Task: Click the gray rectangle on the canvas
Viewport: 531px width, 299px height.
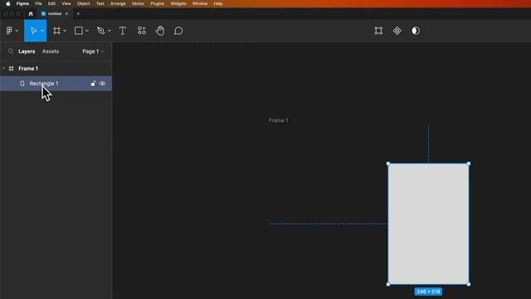Action: [428, 223]
